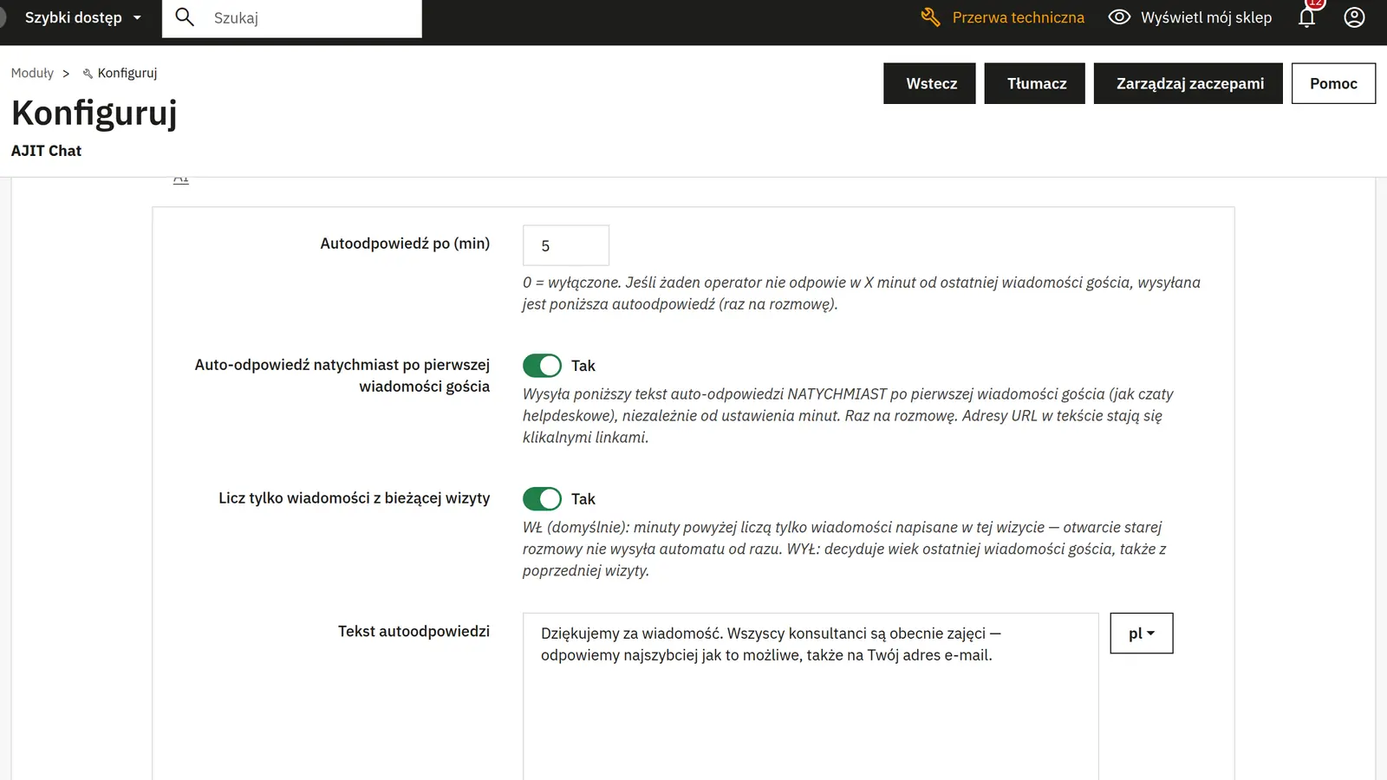This screenshot has width=1387, height=780.
Task: Open Zarządzaj zaczepami
Action: [x=1188, y=83]
